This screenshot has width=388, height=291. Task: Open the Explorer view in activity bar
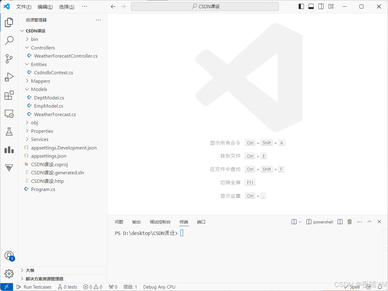coord(9,22)
